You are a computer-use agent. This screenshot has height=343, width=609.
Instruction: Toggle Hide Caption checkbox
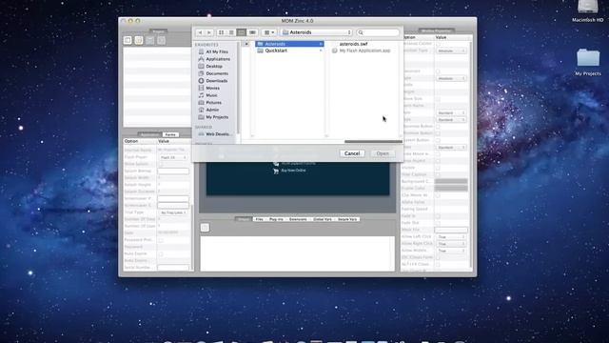(438, 174)
